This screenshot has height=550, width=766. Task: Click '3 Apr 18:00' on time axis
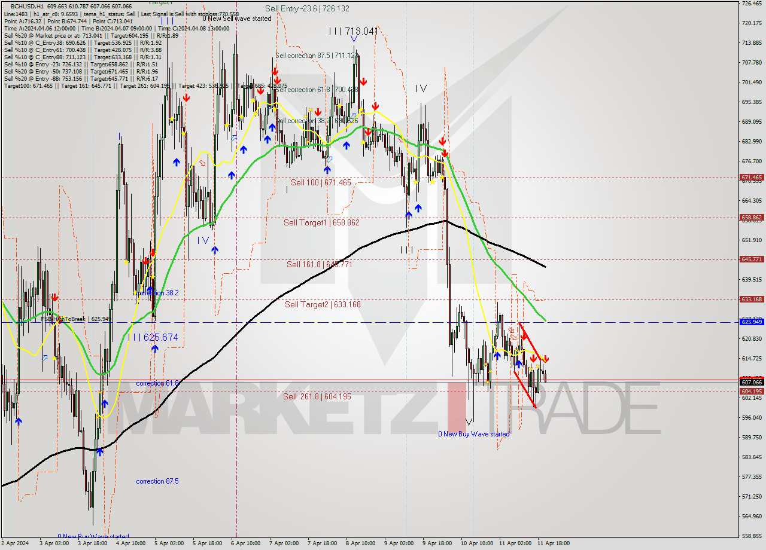point(92,543)
